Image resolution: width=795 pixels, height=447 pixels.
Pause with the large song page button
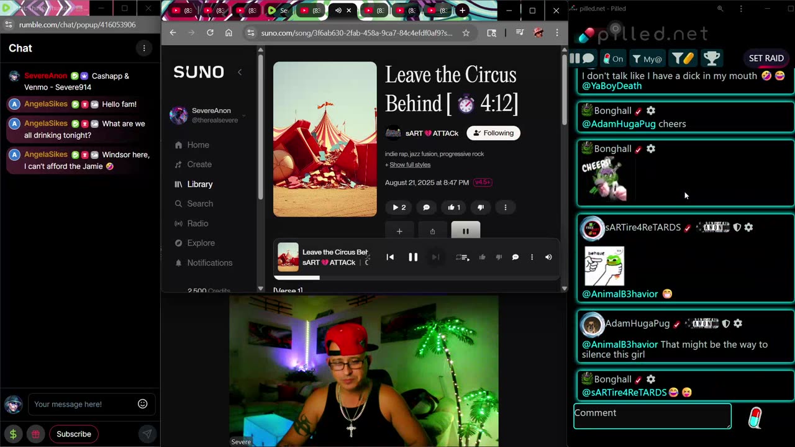(466, 230)
